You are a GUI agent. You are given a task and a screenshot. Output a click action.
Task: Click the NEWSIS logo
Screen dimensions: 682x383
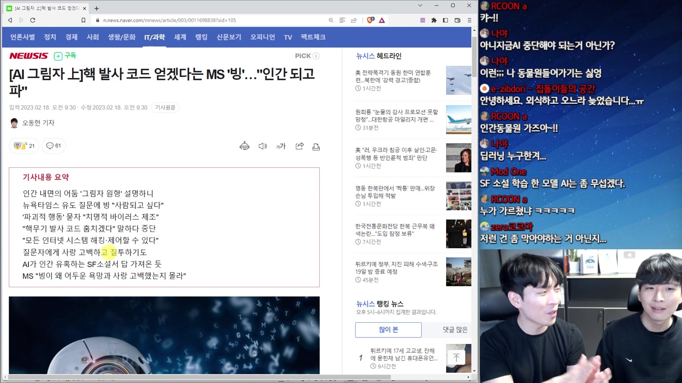coord(28,56)
